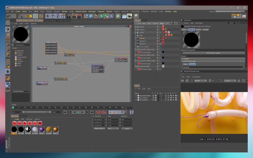The image size is (253, 158).
Task: Select the RS HDRI material swatch
Action: click(28, 129)
